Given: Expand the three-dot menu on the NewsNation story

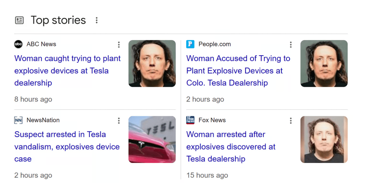Looking at the screenshot, I should pos(119,121).
